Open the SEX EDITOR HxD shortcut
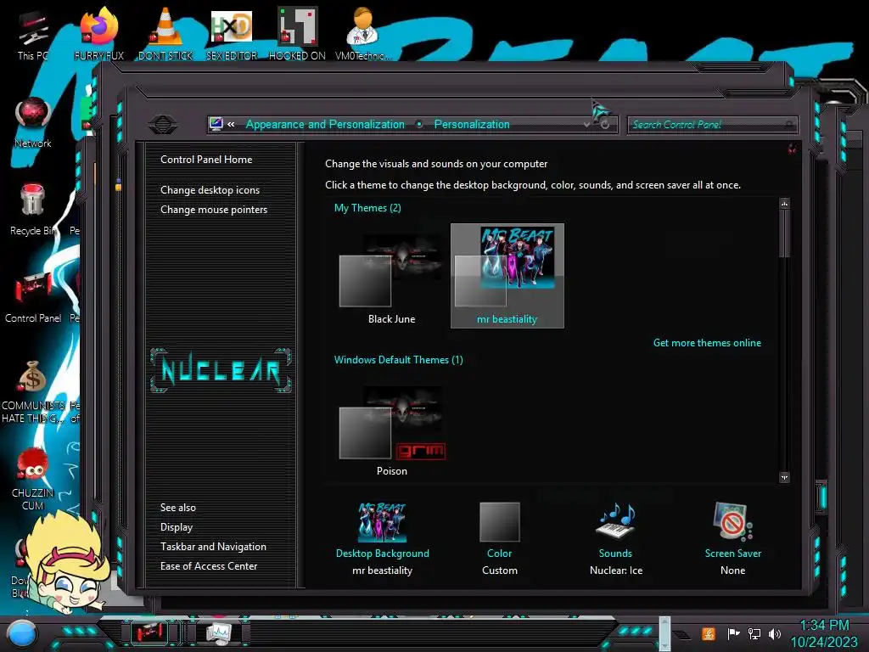Viewport: 869px width, 652px height. [232, 33]
